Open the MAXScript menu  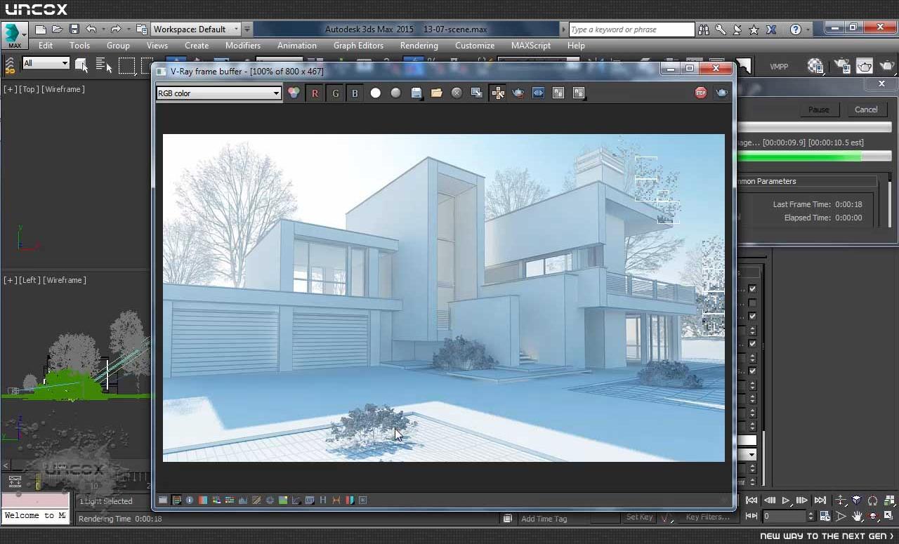click(531, 46)
